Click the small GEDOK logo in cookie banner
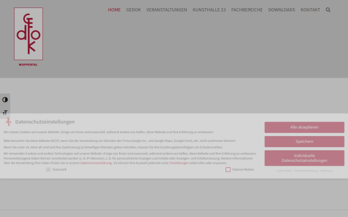 [9, 122]
